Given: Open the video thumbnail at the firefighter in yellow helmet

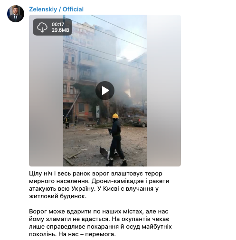Looking at the screenshot, I should tap(116, 139).
